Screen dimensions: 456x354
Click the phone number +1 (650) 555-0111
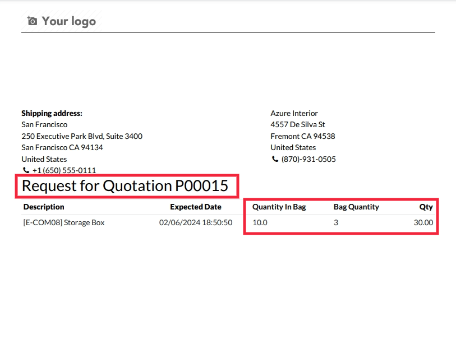pyautogui.click(x=65, y=170)
